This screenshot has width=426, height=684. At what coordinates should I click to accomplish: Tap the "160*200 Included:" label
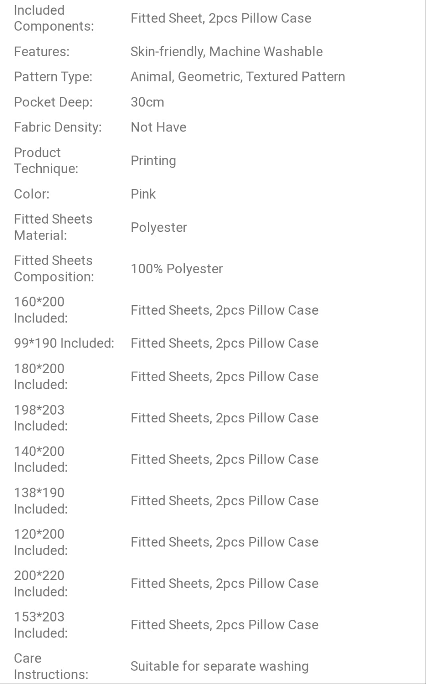pos(40,310)
